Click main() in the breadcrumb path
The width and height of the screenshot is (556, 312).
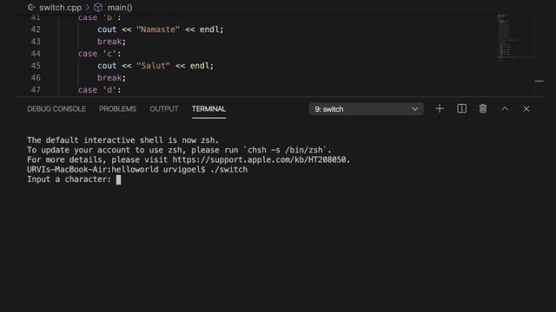click(x=120, y=7)
